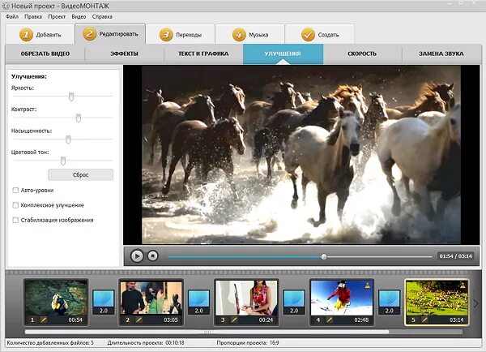Go to step 4 Музыка tab
This screenshot has width=486, height=352.
(249, 34)
